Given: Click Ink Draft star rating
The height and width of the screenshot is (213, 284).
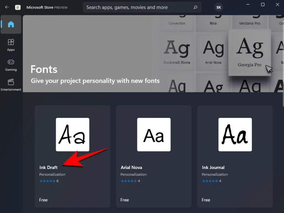Looking at the screenshot, I should tap(48, 181).
